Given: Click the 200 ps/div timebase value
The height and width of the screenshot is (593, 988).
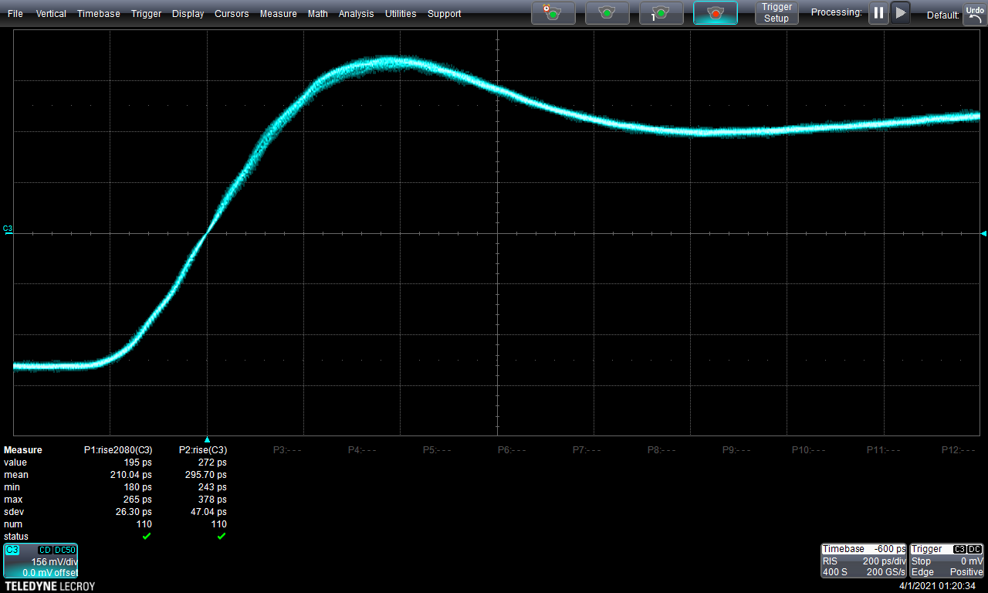Looking at the screenshot, I should (885, 561).
